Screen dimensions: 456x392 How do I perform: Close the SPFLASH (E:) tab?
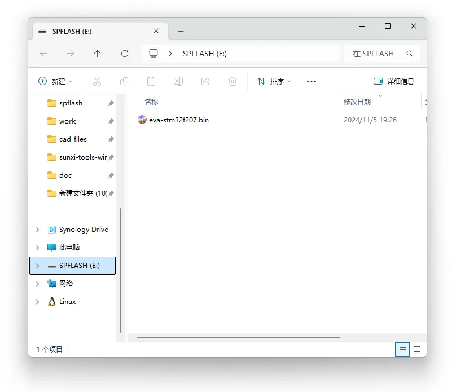click(156, 31)
